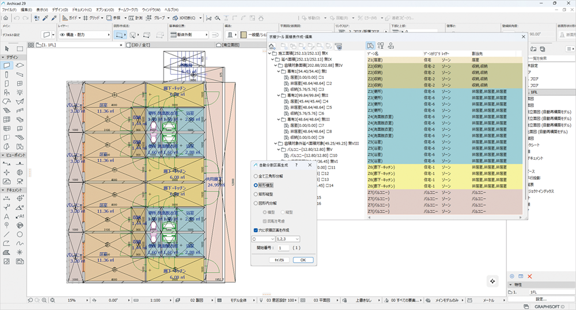This screenshot has height=310, width=576.
Task: Click the eyedropper pick-up parameters icon
Action: point(46,18)
